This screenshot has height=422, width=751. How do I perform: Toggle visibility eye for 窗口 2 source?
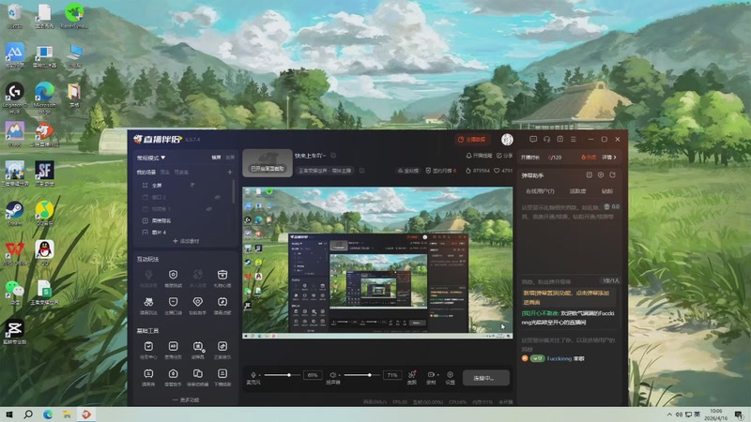[x=217, y=197]
